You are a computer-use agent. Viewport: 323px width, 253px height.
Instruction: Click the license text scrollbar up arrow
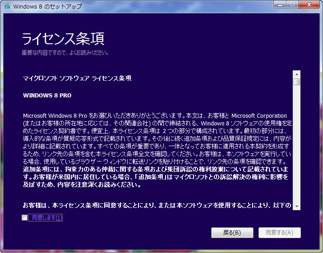pyautogui.click(x=297, y=74)
